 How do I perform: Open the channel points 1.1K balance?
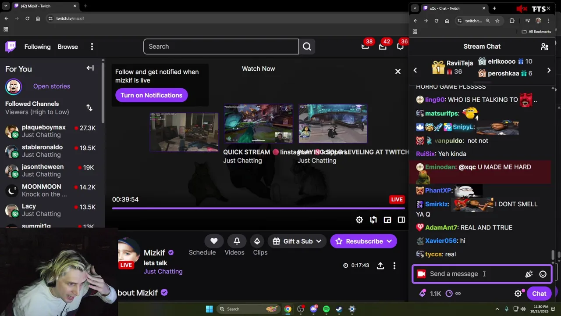click(x=430, y=294)
